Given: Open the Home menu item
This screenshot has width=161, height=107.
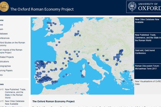Looking at the screenshot, I should click(2, 20).
